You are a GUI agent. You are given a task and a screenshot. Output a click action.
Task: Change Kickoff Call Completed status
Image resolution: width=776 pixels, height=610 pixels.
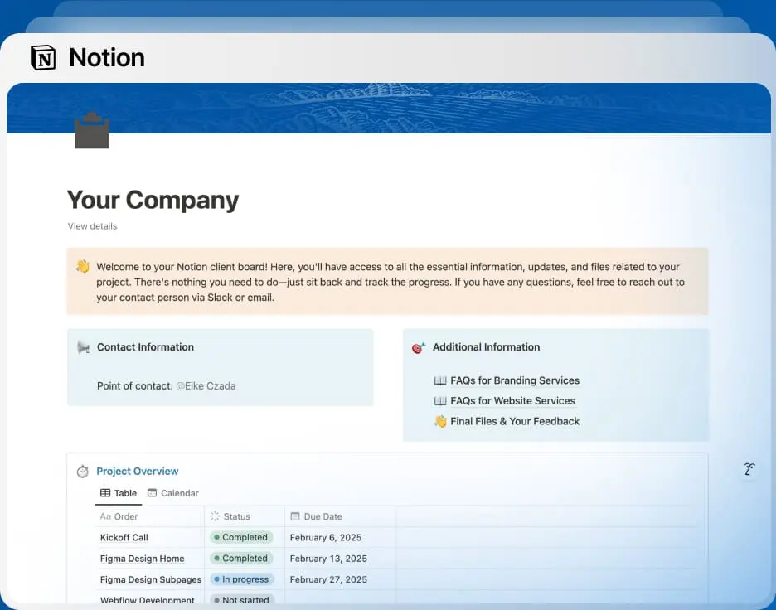tap(241, 537)
